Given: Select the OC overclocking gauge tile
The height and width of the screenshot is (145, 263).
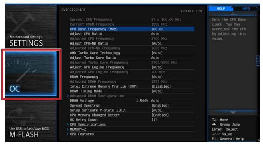Looking at the screenshot, I should click(x=31, y=74).
